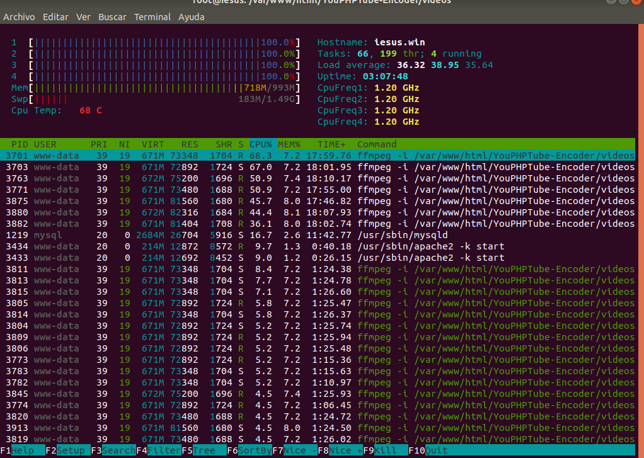Viewport: 644px width, 458px height.
Task: Select process row with PID 3882
Action: [x=318, y=224]
